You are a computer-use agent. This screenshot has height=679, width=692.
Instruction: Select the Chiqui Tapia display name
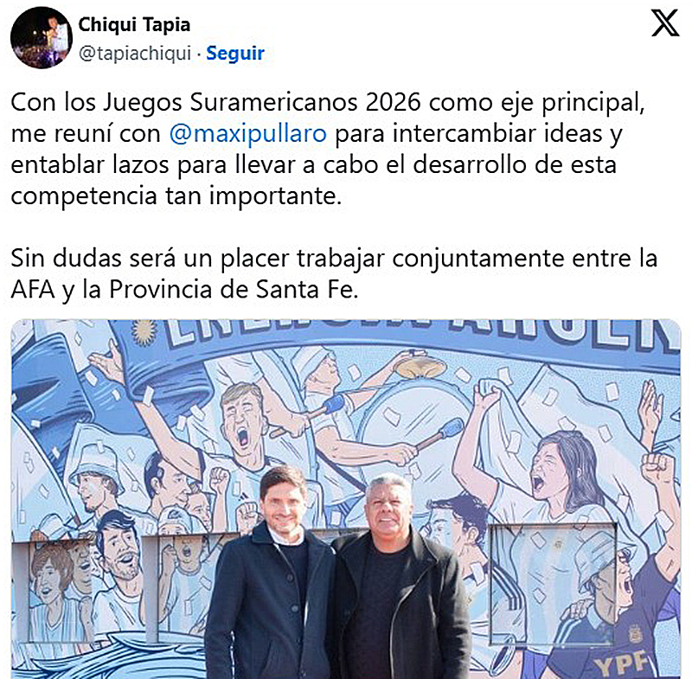(134, 25)
